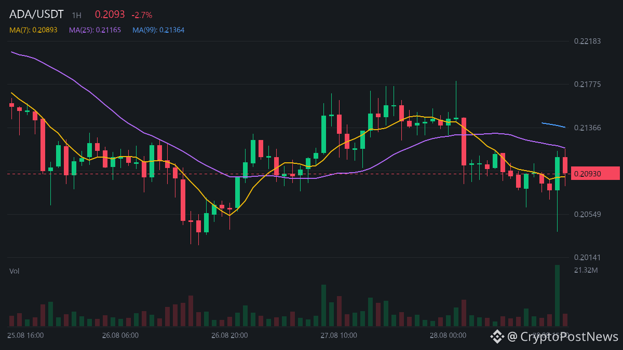
Task: Click the Vol label on volume panel
Action: coord(14,271)
